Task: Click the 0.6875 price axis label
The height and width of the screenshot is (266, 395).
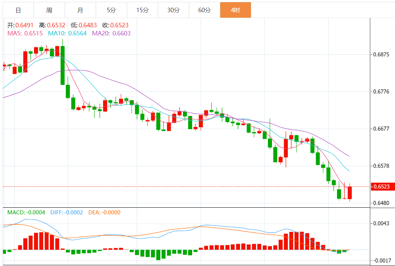Action: (381, 55)
